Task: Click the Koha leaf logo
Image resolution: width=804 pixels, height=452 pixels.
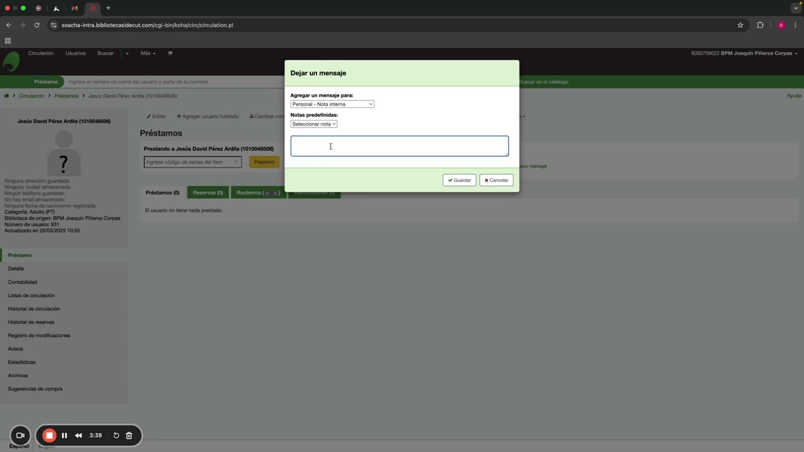Action: pyautogui.click(x=11, y=62)
